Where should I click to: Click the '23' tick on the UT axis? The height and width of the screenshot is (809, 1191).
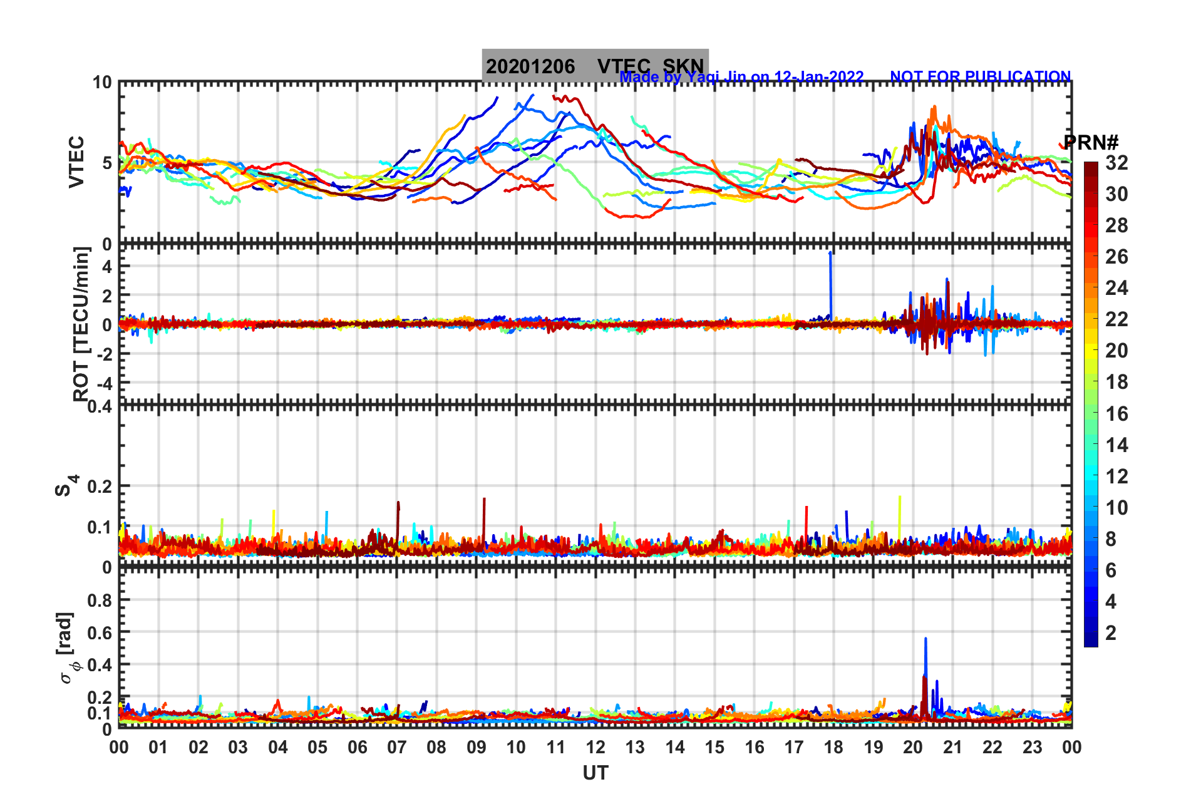1032,747
